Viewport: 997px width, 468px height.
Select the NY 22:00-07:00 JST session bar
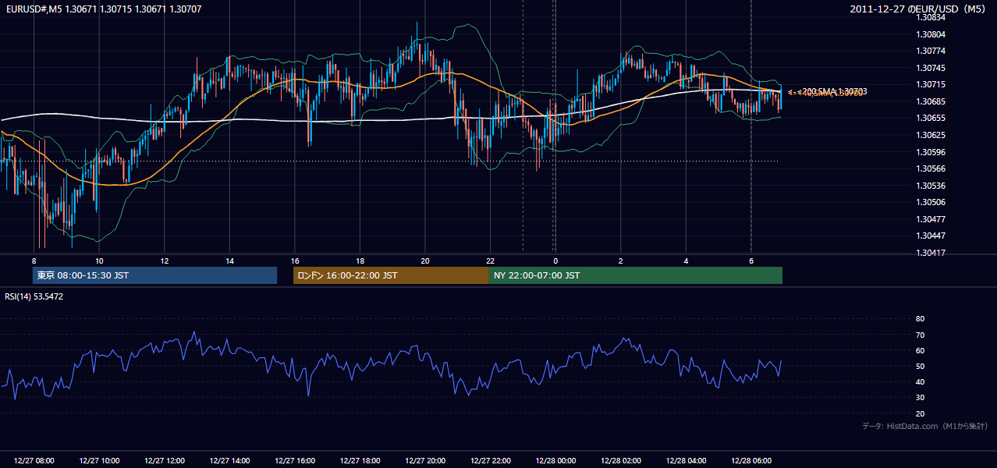[636, 275]
